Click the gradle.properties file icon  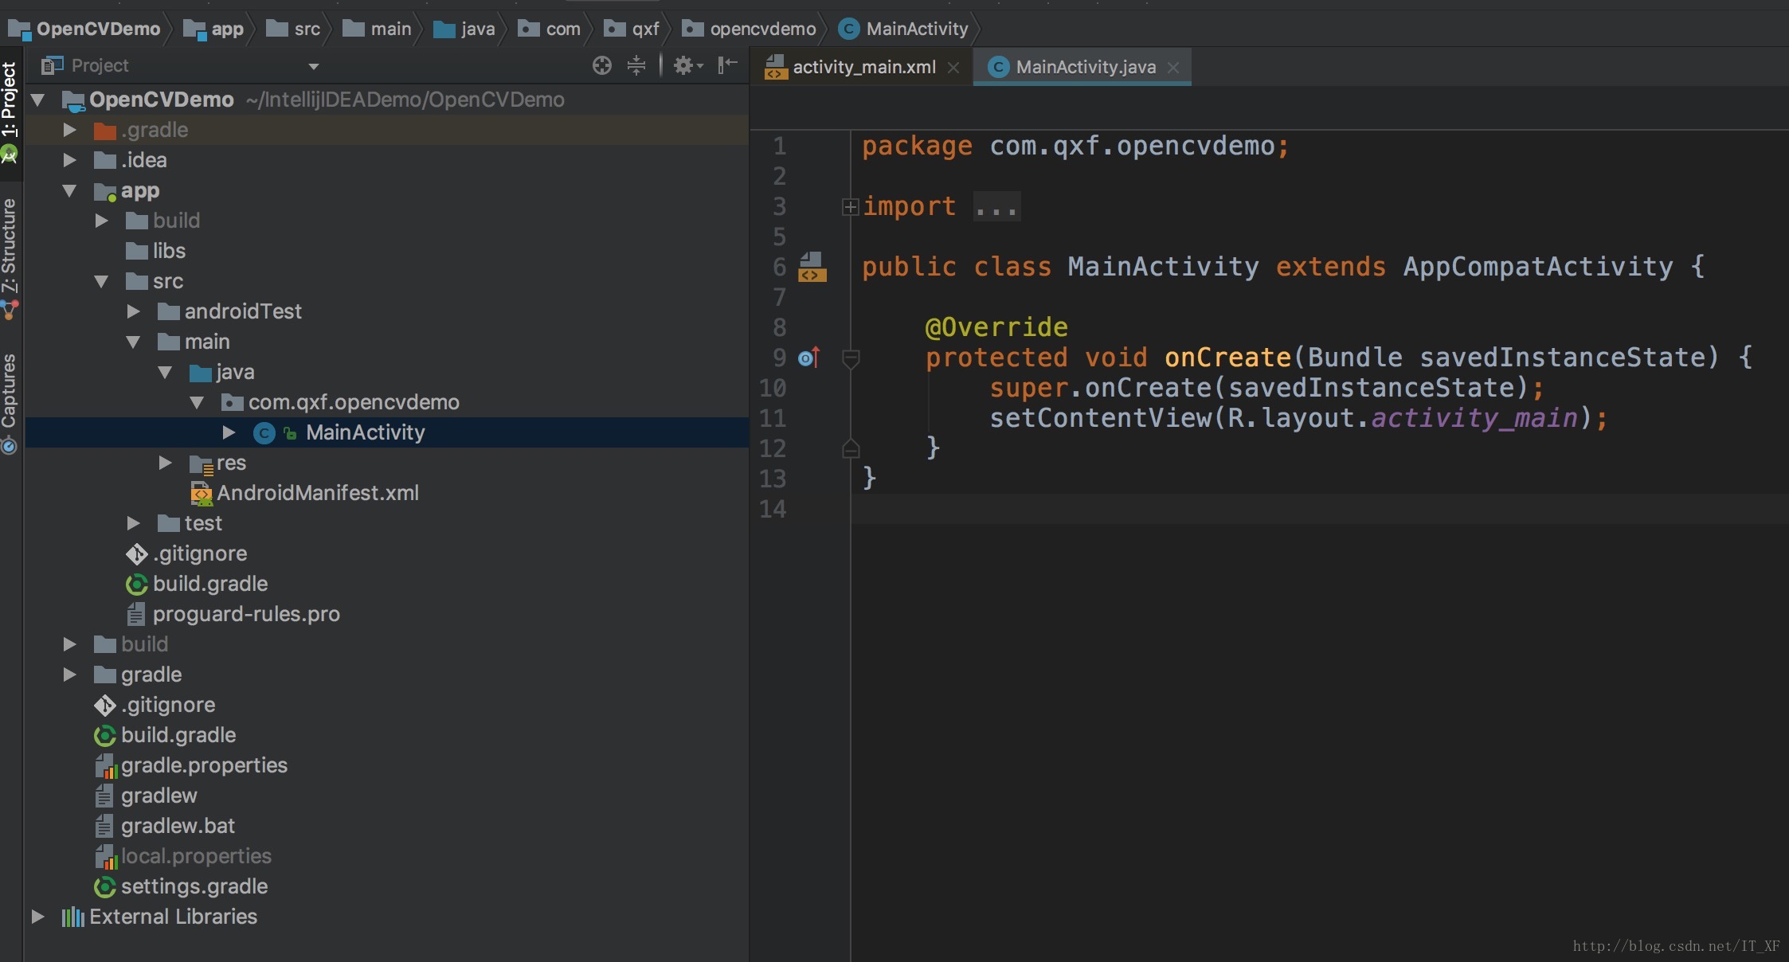click(x=106, y=765)
